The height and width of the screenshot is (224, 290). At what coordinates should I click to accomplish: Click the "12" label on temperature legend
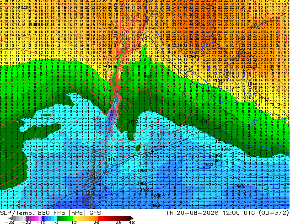74,222
